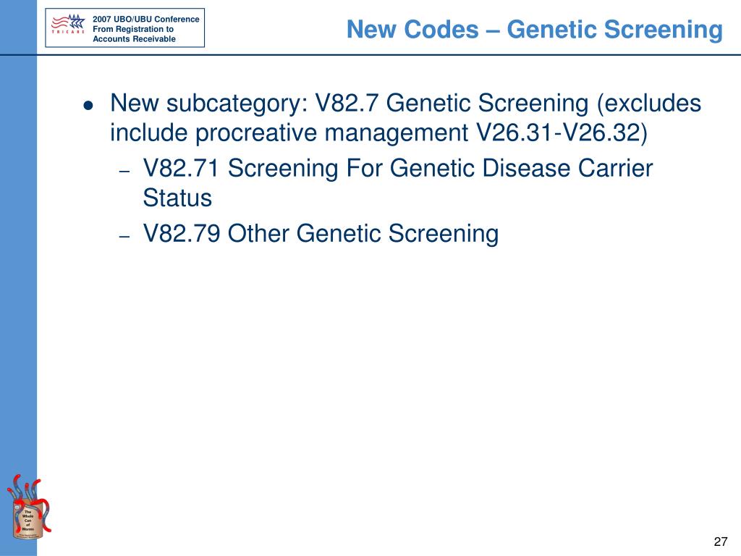
Task: Click the V26.31-V26.32 code range
Action: [x=562, y=132]
